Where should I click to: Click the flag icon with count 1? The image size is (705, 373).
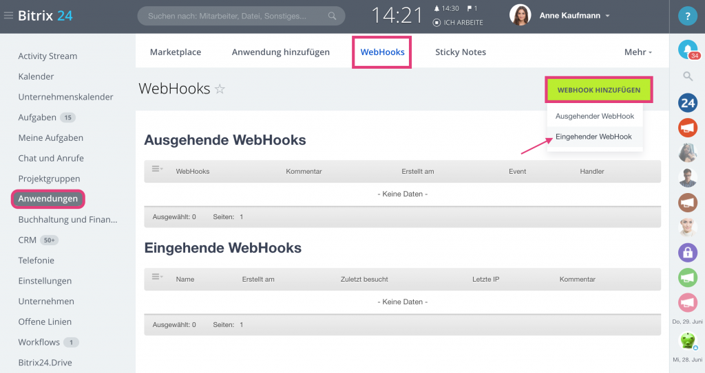[470, 8]
